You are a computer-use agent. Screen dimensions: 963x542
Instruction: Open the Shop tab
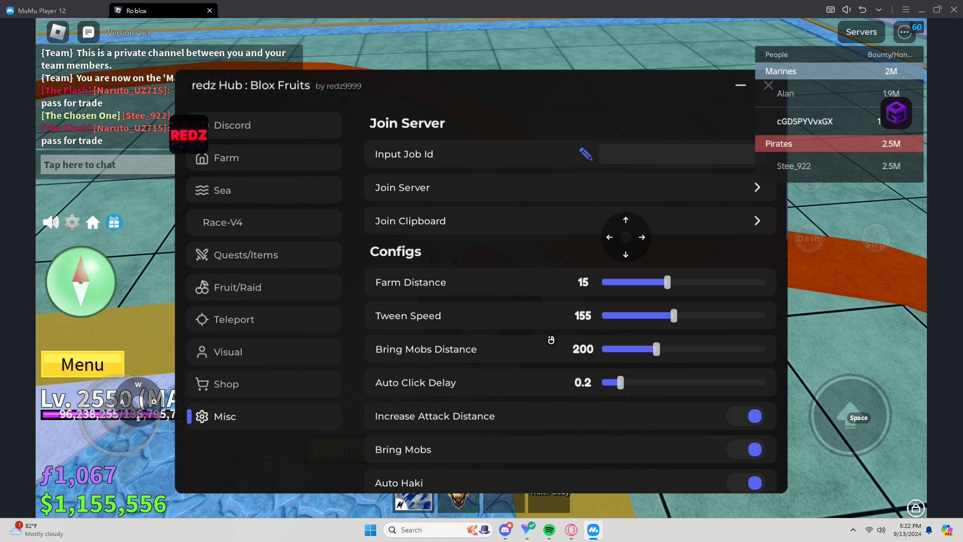[264, 384]
